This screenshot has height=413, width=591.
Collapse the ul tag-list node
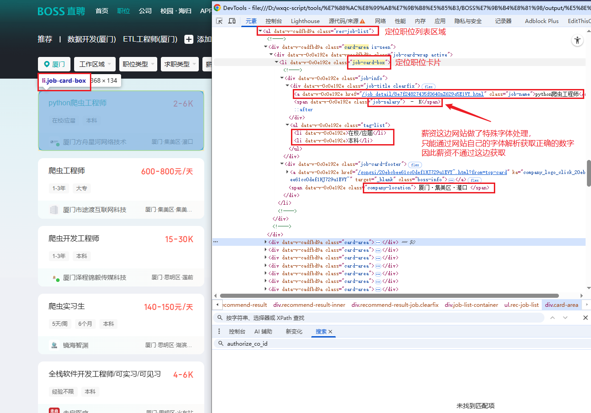tap(287, 125)
